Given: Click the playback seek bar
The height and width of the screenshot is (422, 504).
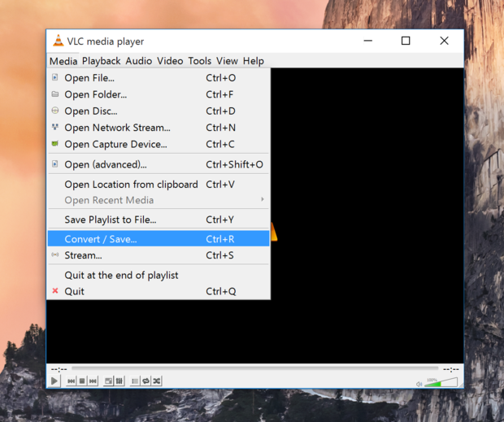Looking at the screenshot, I should [255, 368].
